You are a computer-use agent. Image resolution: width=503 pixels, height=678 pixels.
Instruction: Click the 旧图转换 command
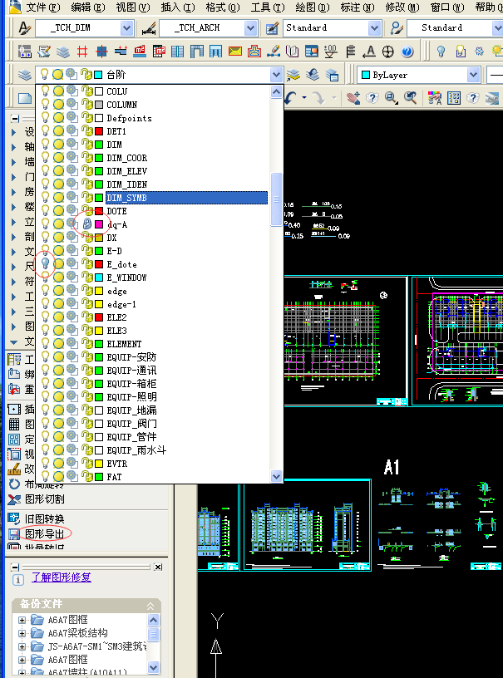[45, 518]
